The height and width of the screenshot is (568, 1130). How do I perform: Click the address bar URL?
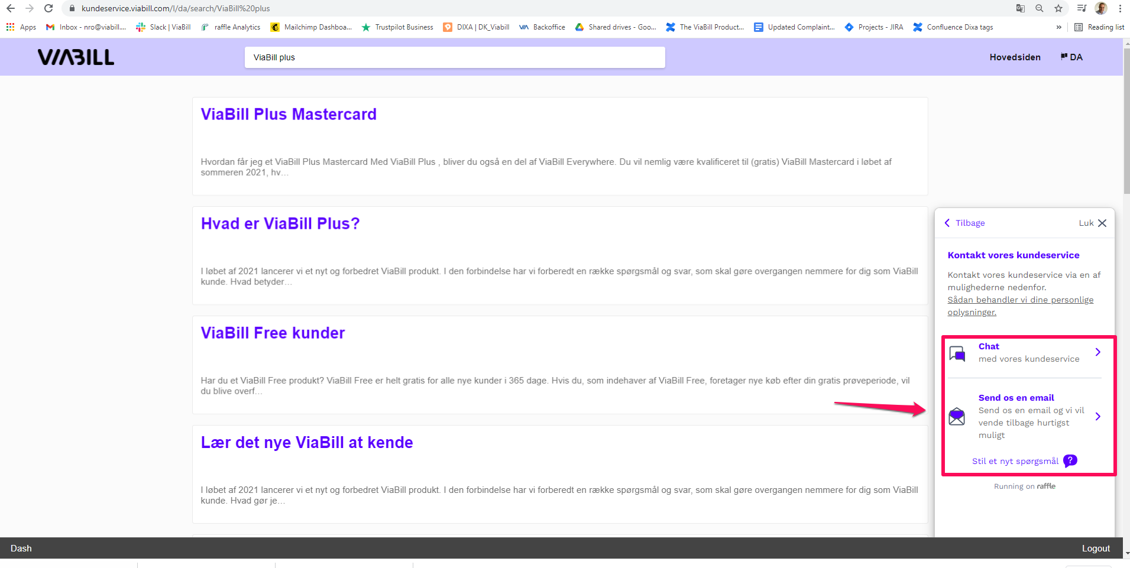click(x=176, y=8)
